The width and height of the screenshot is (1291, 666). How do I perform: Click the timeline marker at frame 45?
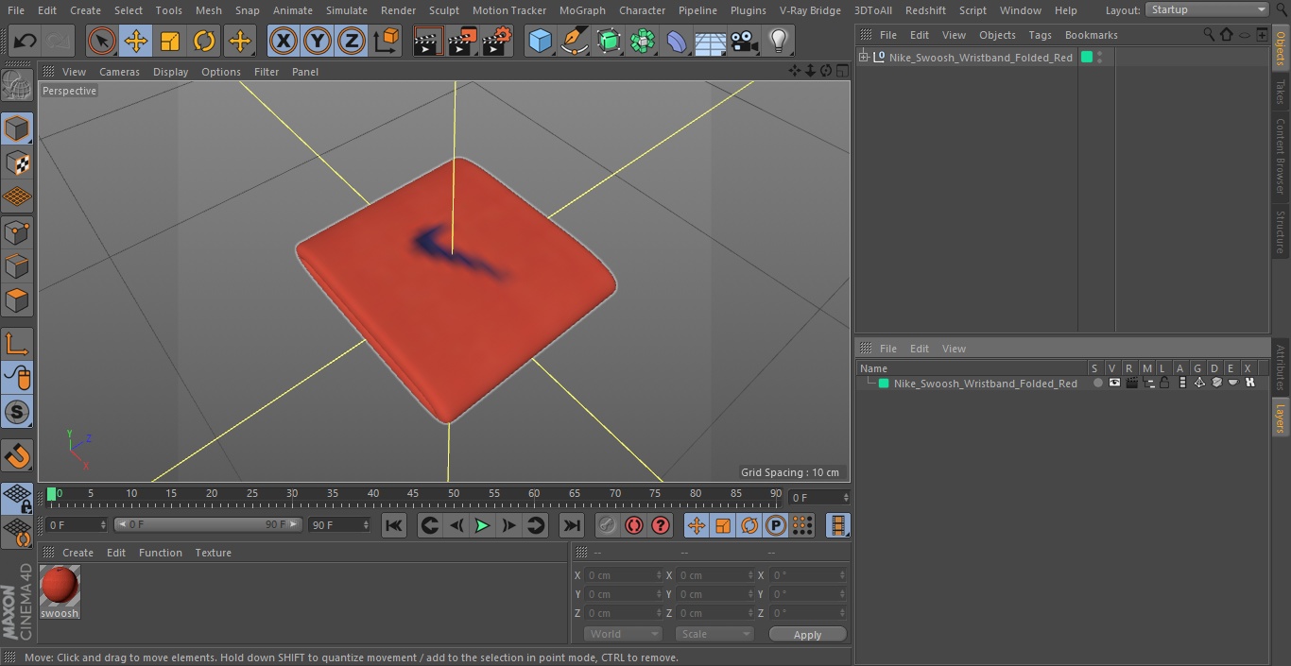click(x=413, y=494)
